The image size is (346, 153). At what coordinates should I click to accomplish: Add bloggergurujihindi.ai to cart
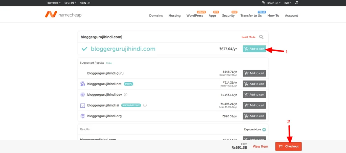coord(254,105)
